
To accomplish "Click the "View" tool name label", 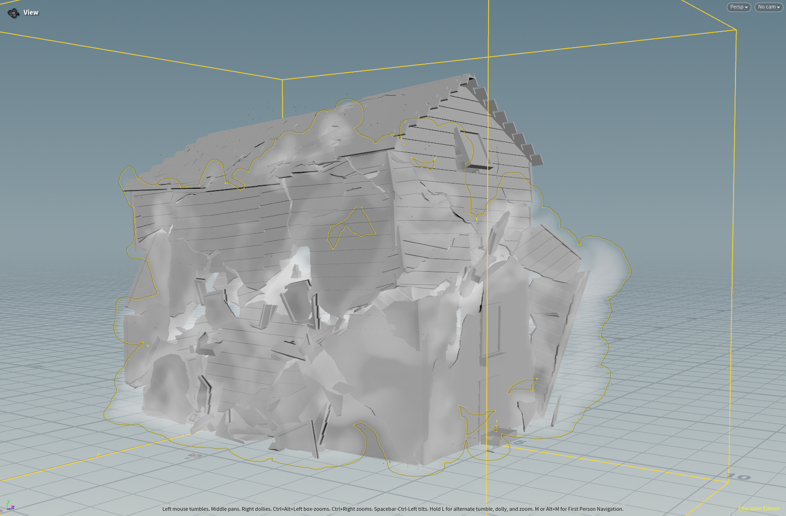I will [x=31, y=13].
